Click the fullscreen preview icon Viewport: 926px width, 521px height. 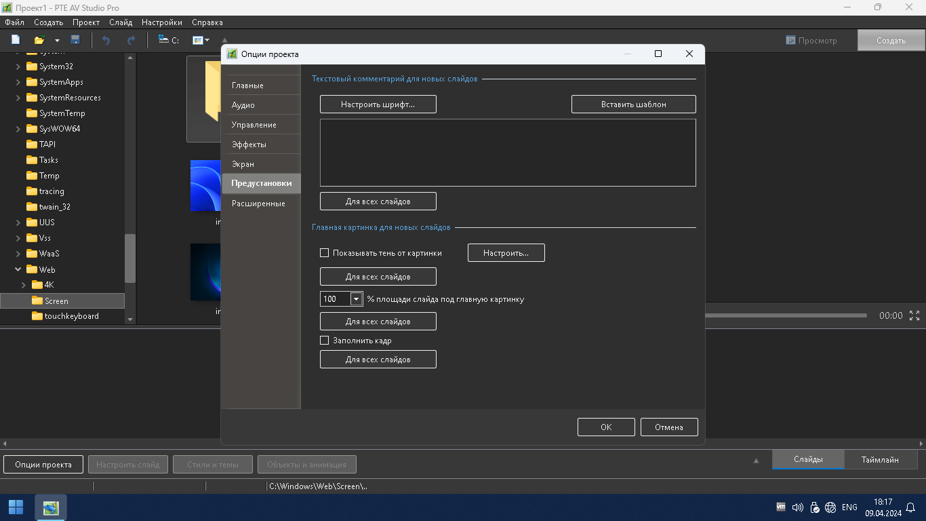tap(914, 315)
